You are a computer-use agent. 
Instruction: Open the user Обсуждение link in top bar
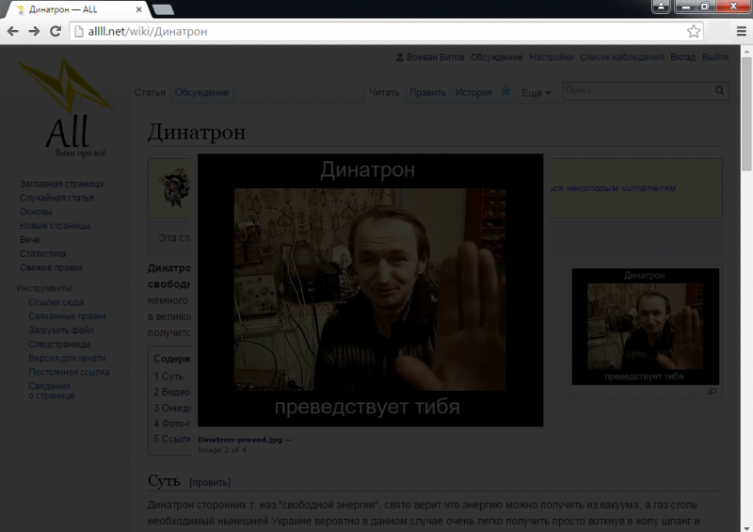(496, 57)
